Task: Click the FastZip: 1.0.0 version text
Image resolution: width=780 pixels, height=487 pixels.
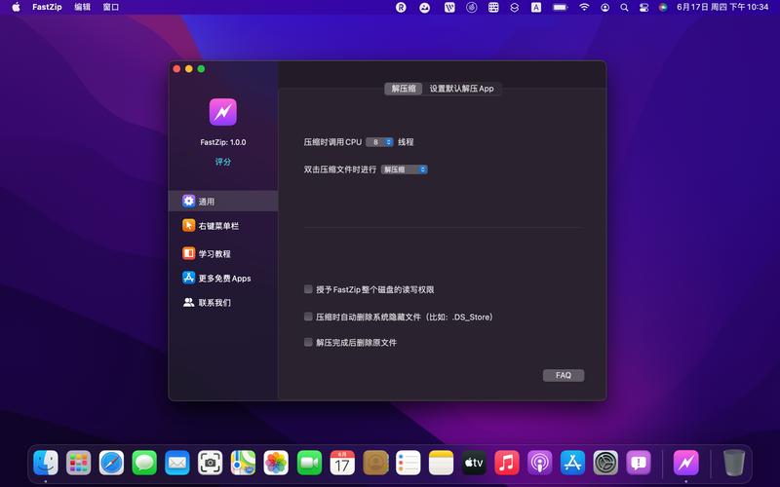Action: tap(223, 142)
